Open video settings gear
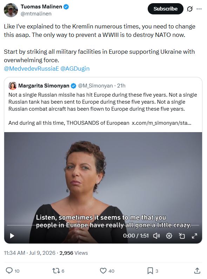 (x=169, y=236)
